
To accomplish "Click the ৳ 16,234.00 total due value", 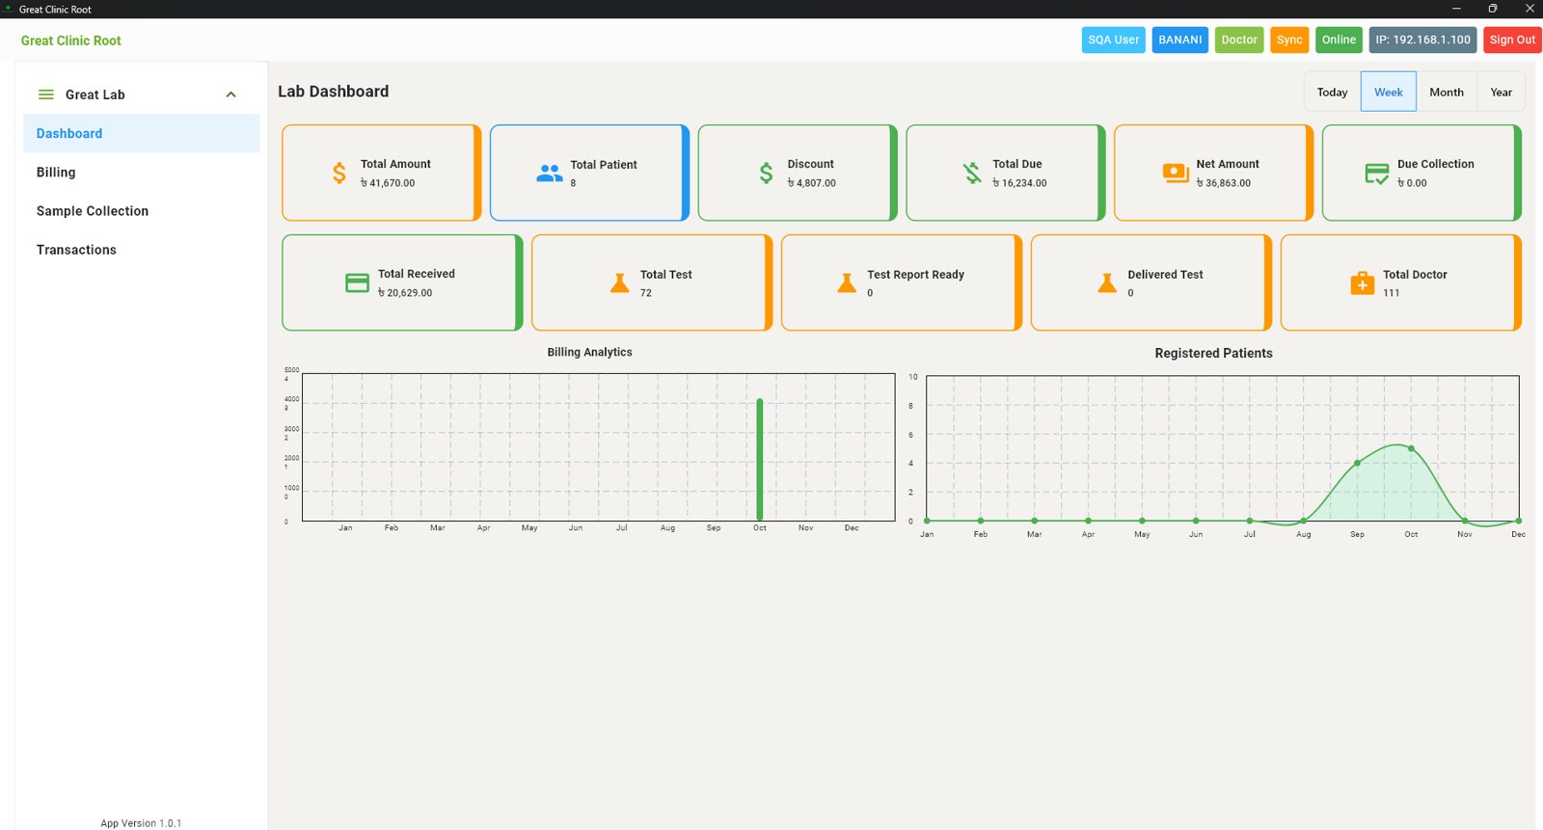I will click(x=1019, y=183).
